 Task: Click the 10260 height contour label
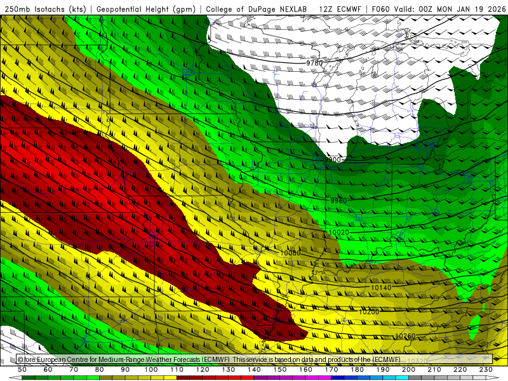pyautogui.click(x=405, y=336)
